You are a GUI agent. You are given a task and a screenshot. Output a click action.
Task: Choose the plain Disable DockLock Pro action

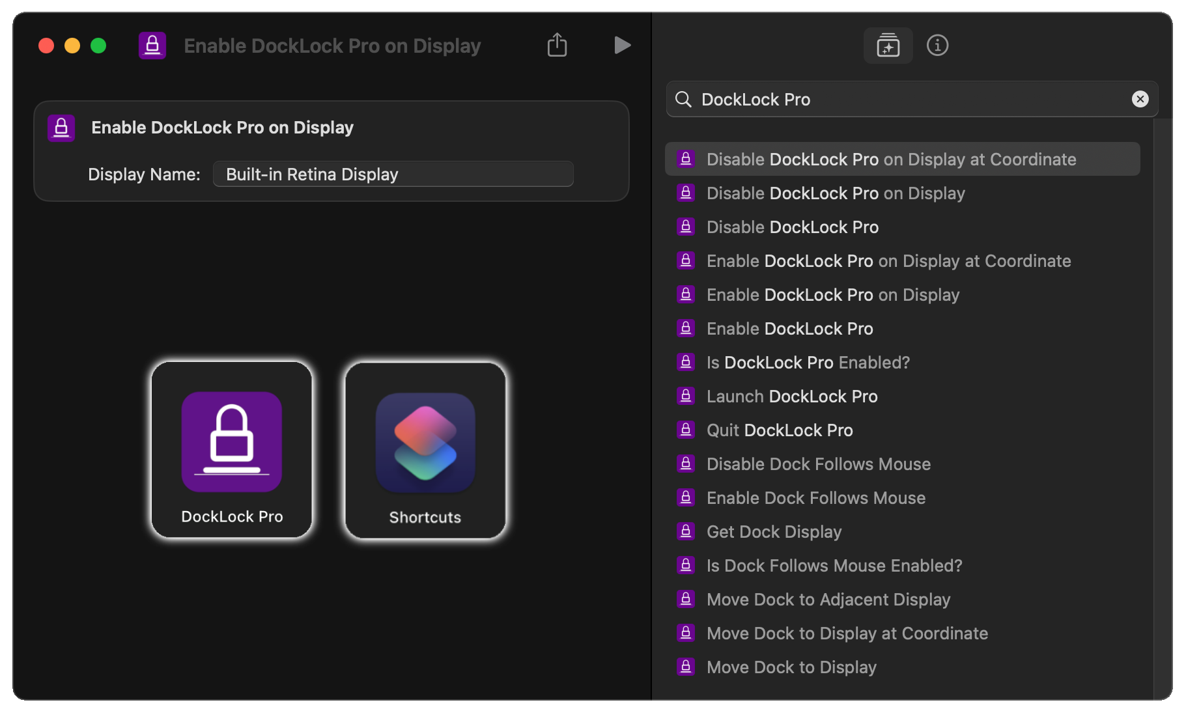click(902, 227)
